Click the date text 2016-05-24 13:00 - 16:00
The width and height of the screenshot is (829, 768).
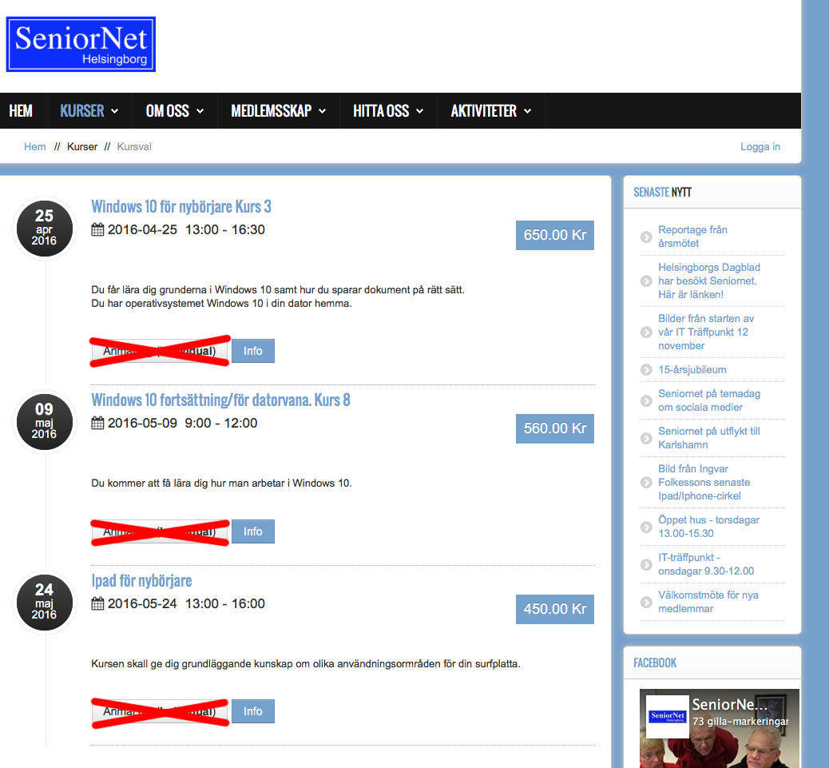(x=186, y=603)
